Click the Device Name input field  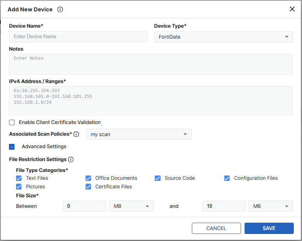tap(78, 37)
